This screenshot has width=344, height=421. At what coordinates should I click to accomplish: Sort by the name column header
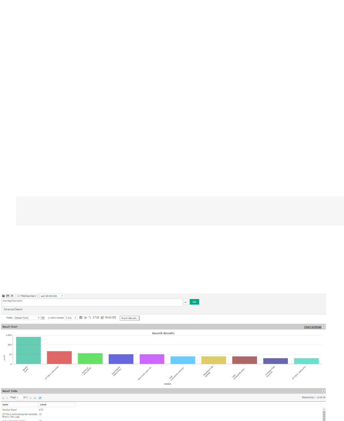pyautogui.click(x=20, y=405)
